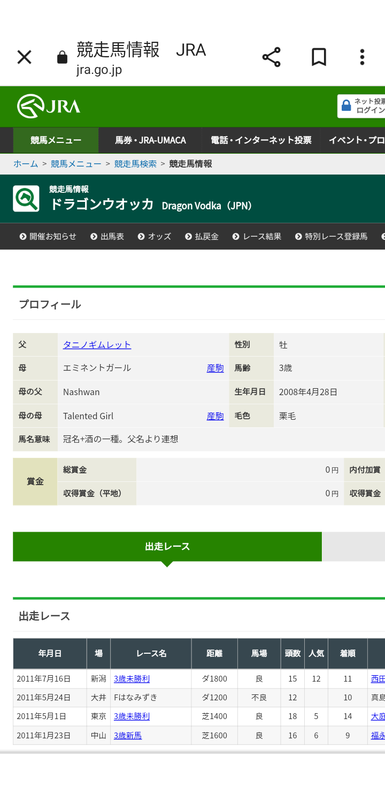
Task: Click 産駒 link beside エミネントガール
Action: tap(215, 368)
